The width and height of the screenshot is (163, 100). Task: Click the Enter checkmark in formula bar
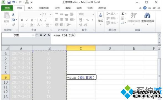pyautogui.click(x=45, y=35)
